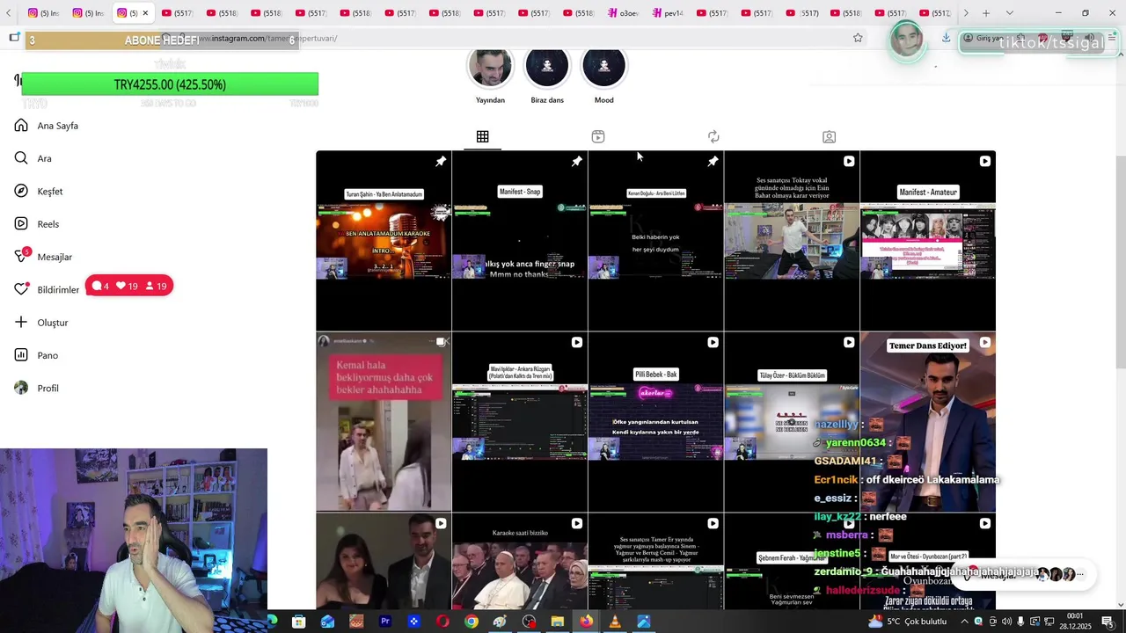
Task: Switch to the tagged photos tab
Action: tap(829, 136)
